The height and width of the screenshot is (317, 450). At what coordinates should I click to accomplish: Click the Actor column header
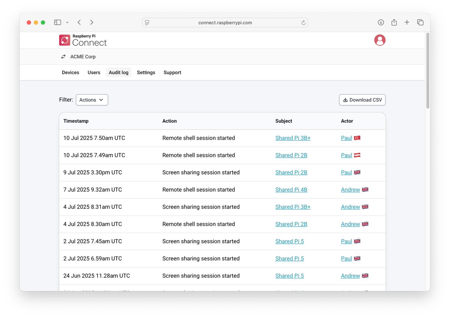point(347,121)
